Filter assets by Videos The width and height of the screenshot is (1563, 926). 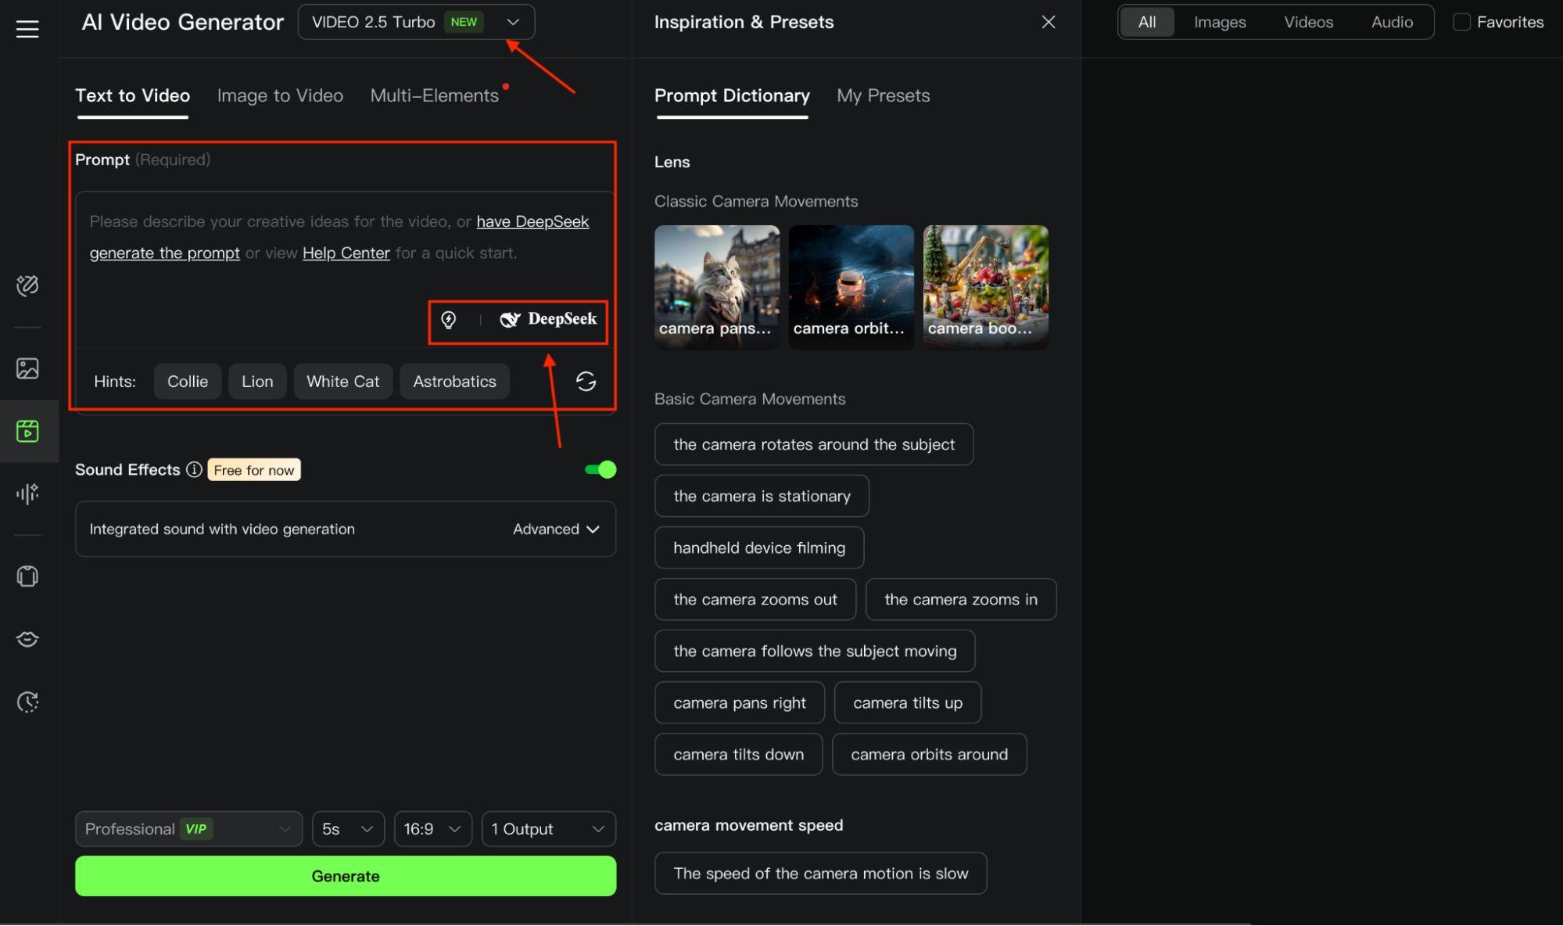click(x=1308, y=22)
